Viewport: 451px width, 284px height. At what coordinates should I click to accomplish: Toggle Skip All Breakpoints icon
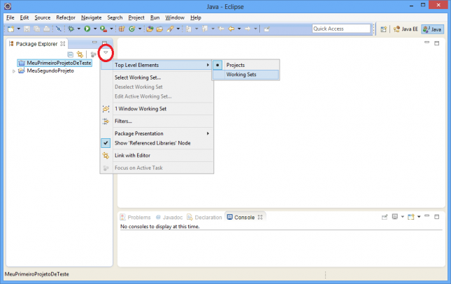59,29
